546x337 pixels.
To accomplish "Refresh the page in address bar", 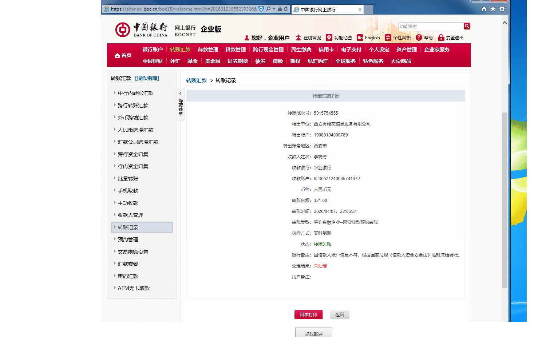I will tap(286, 9).
